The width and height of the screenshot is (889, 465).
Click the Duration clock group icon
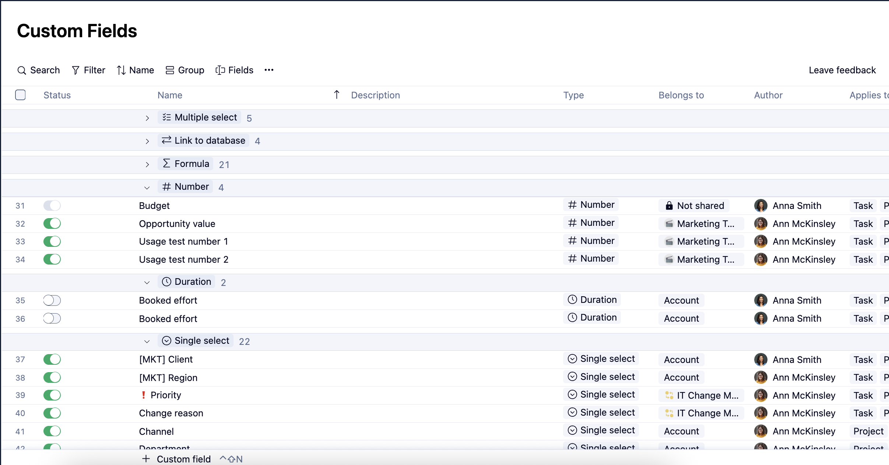pyautogui.click(x=166, y=282)
